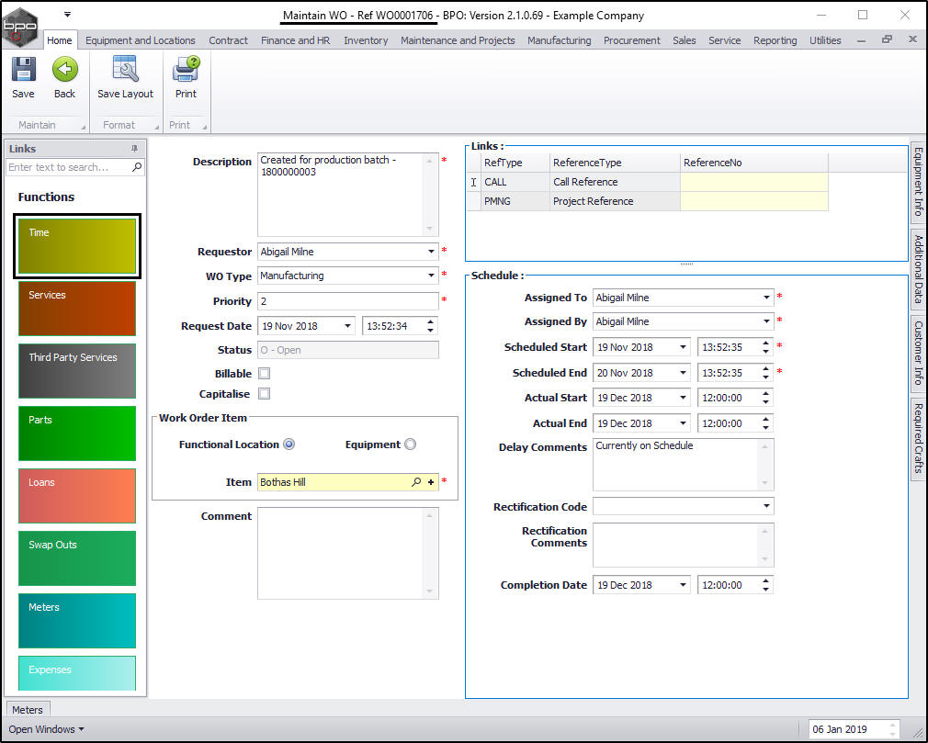928x743 pixels.
Task: Expand the WO Type dropdown
Action: pyautogui.click(x=431, y=276)
